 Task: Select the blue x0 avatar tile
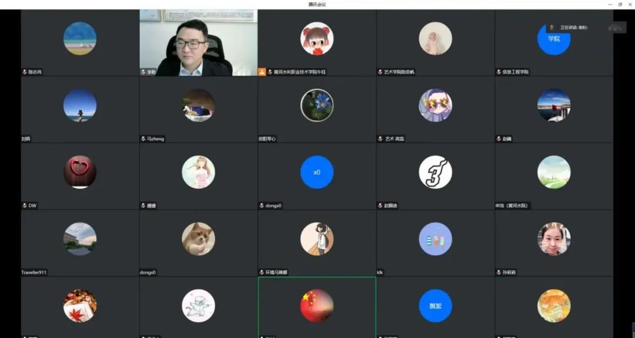317,173
